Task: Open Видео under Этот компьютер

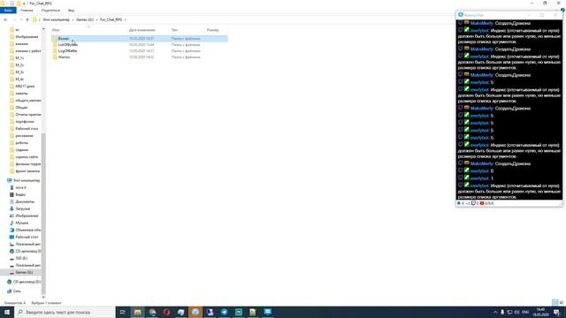Action: (x=20, y=194)
